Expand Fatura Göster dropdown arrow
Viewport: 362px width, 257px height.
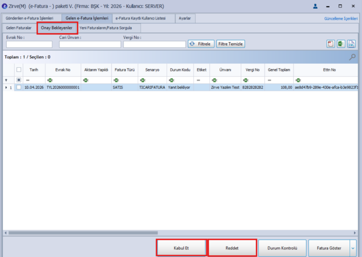[x=353, y=248]
